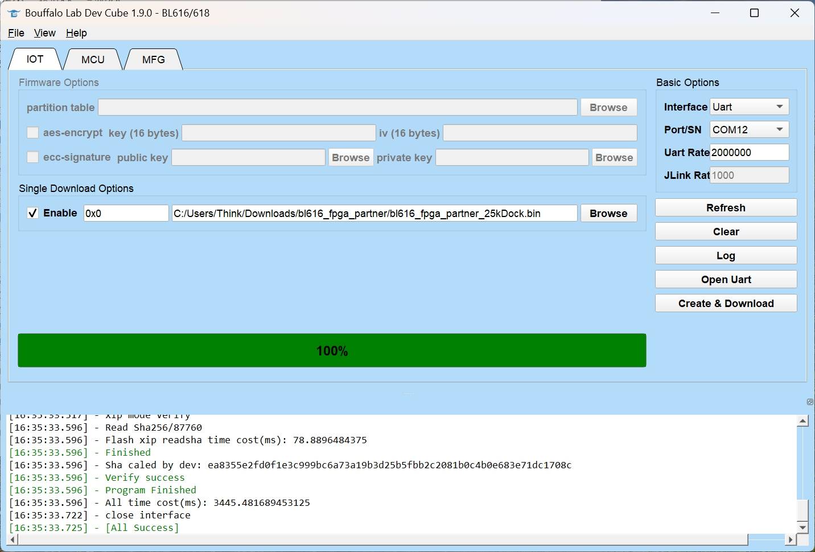815x552 pixels.
Task: Browse for the single download firmware file
Action: [608, 213]
